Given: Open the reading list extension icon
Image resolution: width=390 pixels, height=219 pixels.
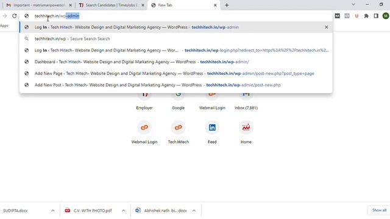Looking at the screenshot, I should point(347,16).
